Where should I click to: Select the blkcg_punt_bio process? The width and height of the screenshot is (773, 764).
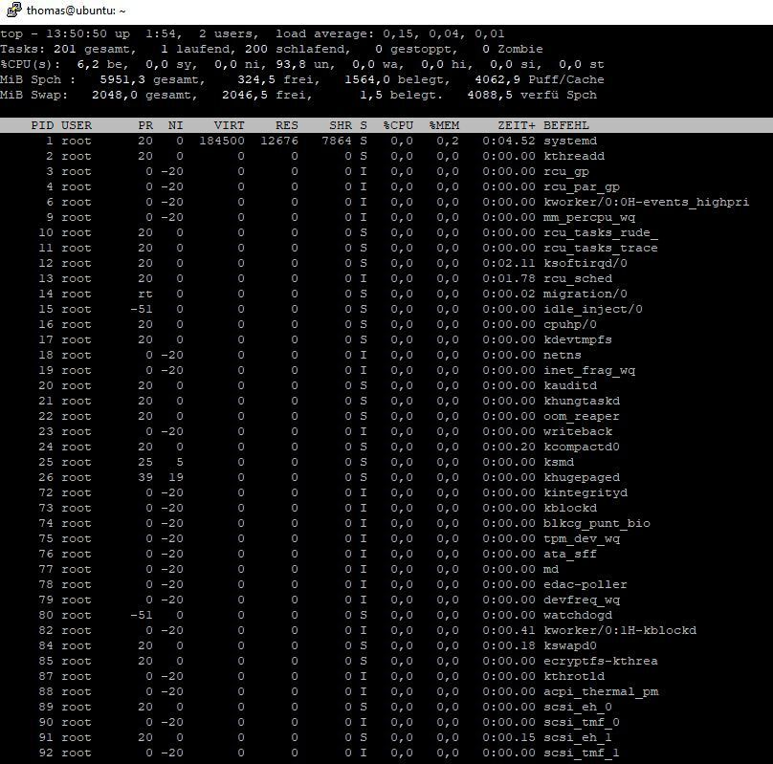click(x=597, y=523)
